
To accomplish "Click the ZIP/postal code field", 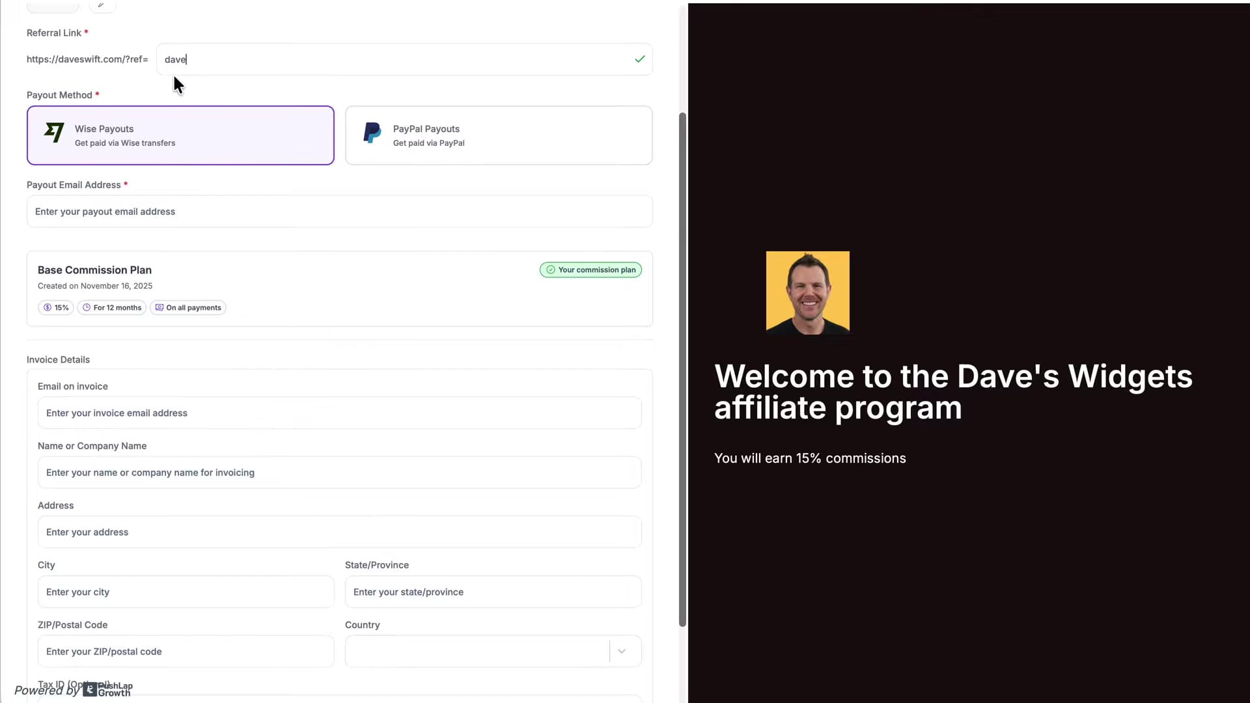I will click(x=186, y=652).
